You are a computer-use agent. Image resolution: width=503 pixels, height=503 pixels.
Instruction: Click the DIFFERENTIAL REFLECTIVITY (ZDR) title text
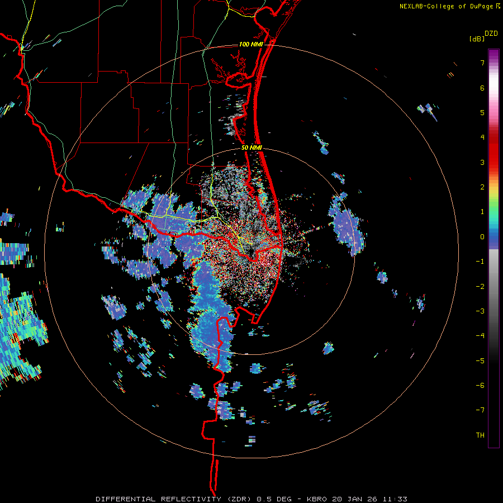(x=175, y=499)
